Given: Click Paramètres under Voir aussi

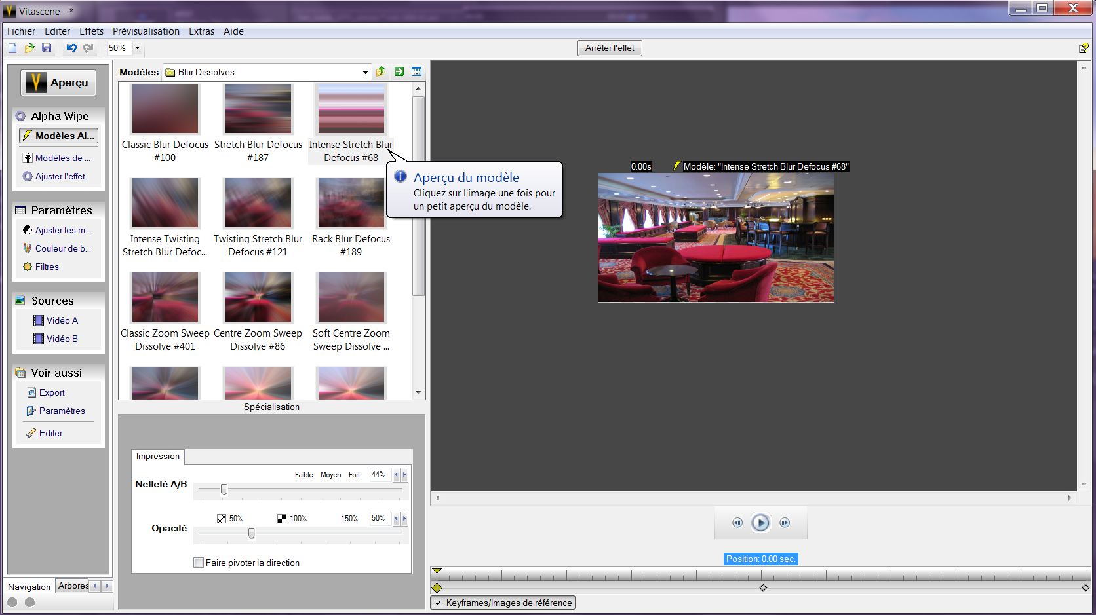Looking at the screenshot, I should coord(62,411).
